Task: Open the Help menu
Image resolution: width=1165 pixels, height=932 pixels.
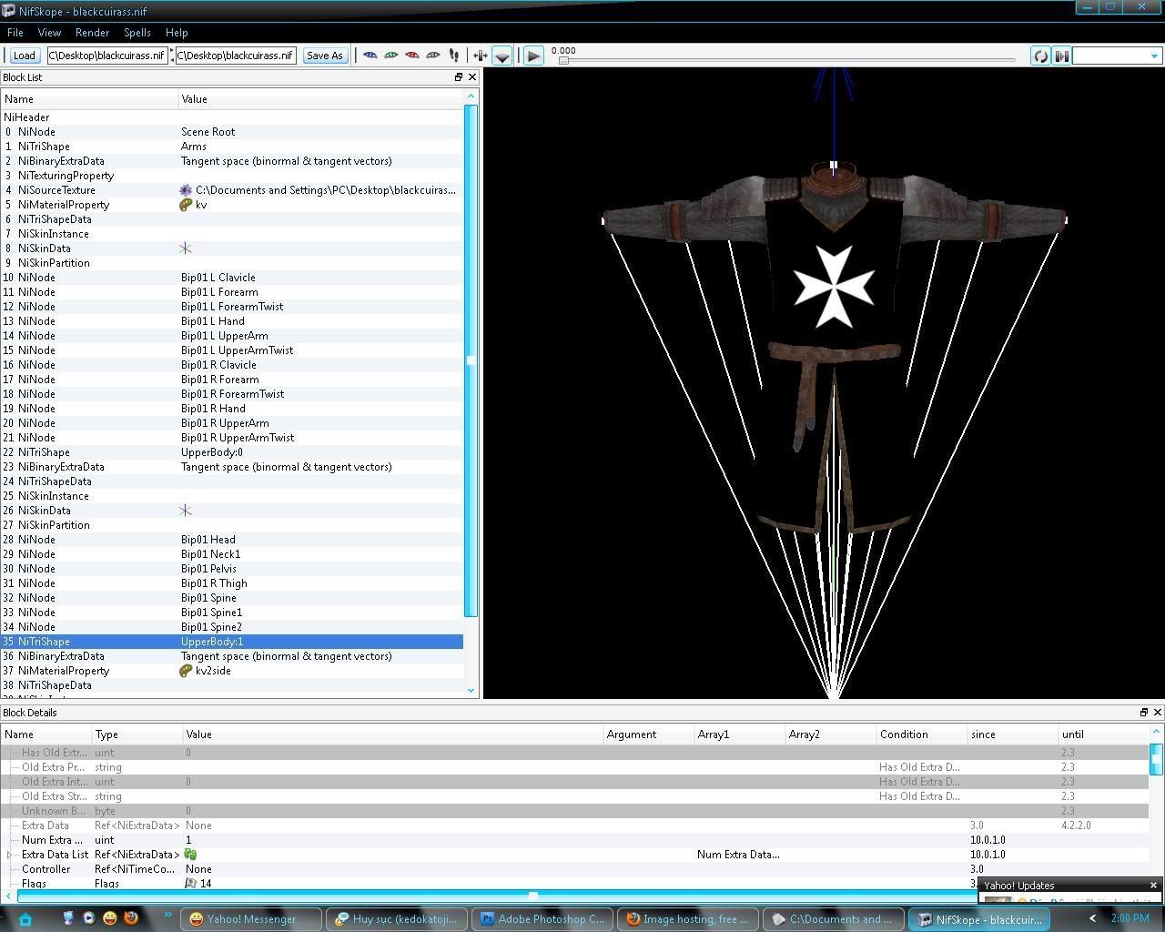Action: pos(177,33)
